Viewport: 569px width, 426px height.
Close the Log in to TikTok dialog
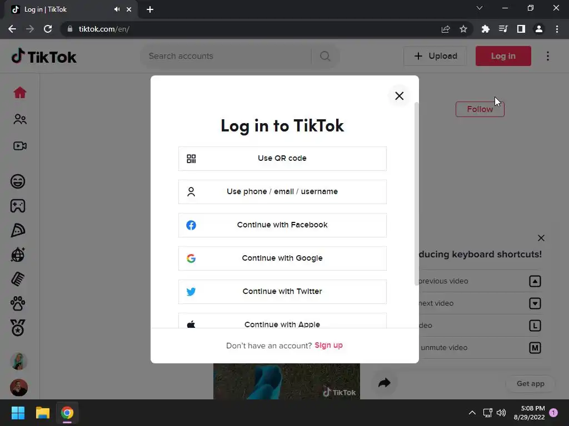click(399, 95)
